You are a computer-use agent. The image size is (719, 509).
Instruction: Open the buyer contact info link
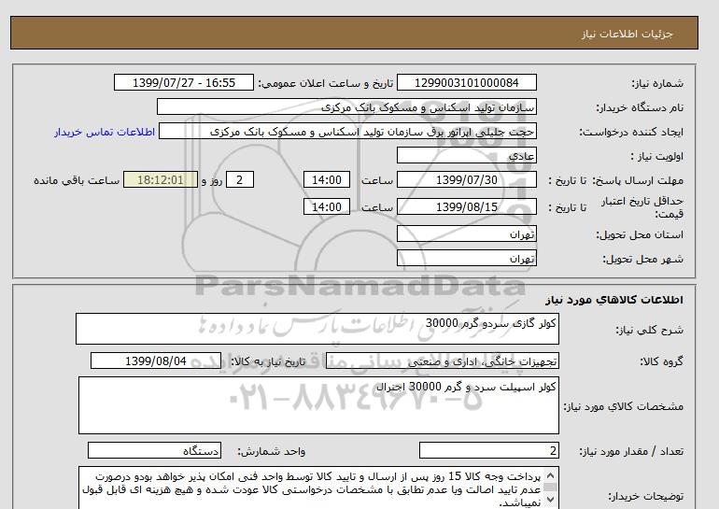click(105, 132)
